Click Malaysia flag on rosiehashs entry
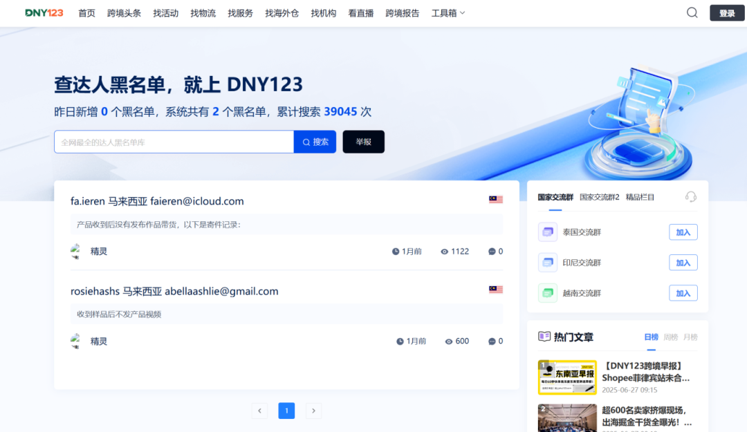The height and width of the screenshot is (432, 747). coord(495,290)
